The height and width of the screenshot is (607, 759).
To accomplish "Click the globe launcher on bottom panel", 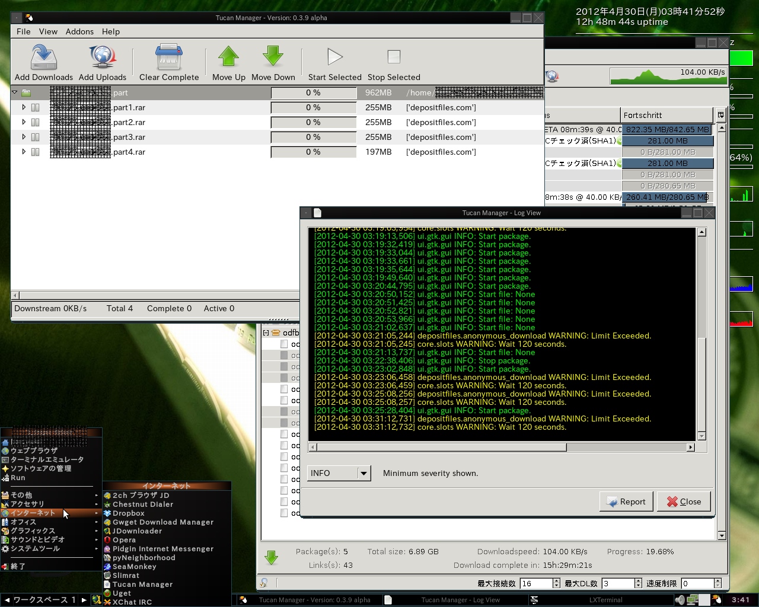I will point(96,600).
